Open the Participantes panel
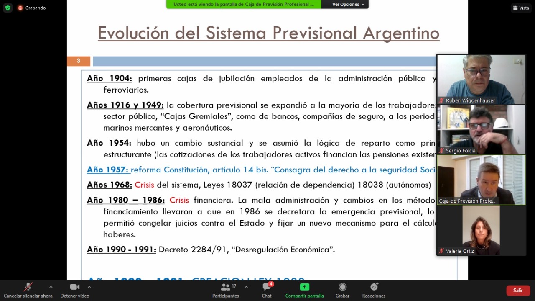Image resolution: width=535 pixels, height=301 pixels. click(226, 290)
